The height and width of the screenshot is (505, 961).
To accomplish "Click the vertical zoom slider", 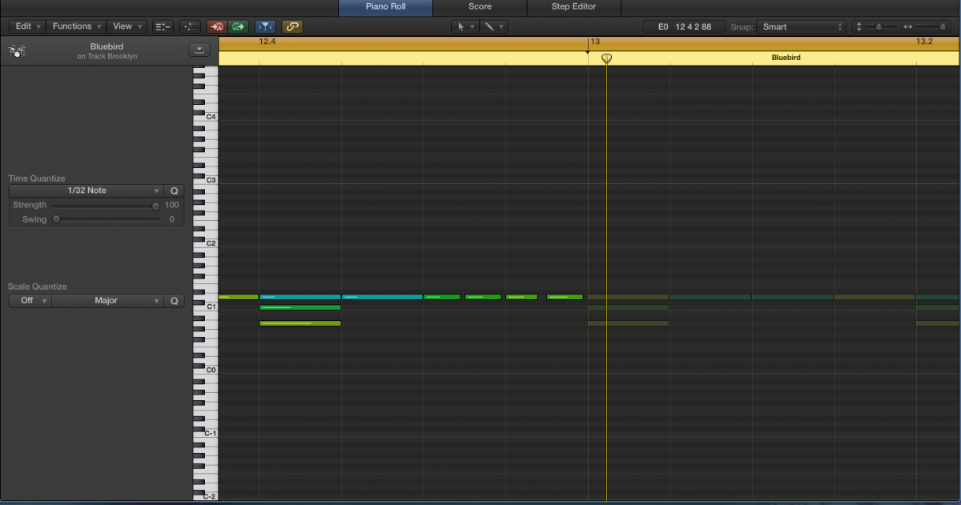I will [x=879, y=26].
